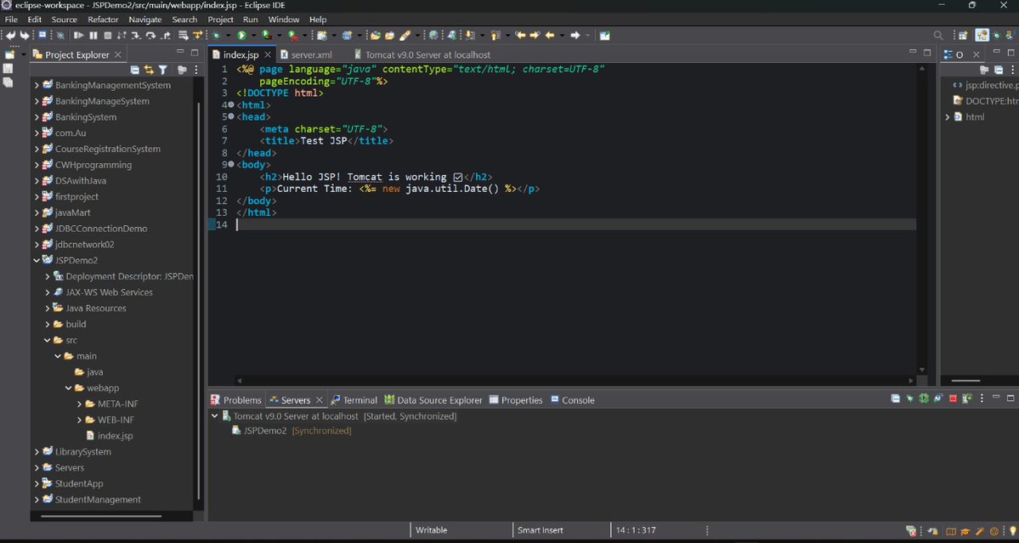Click the Outline horizontal scrollbar
The image size is (1019, 543).
click(965, 382)
